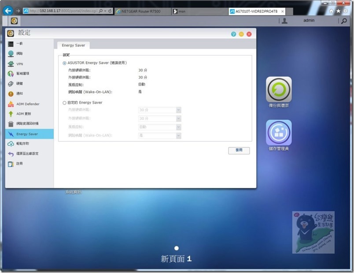Select the ASUSTOR Energy Saver radio button
This screenshot has height=273, width=354.
[64, 63]
